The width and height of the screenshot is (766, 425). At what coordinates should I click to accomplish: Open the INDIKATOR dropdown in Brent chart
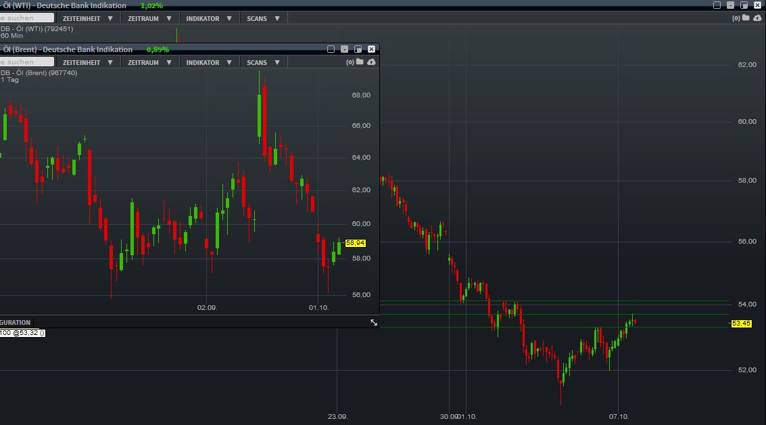tap(205, 62)
